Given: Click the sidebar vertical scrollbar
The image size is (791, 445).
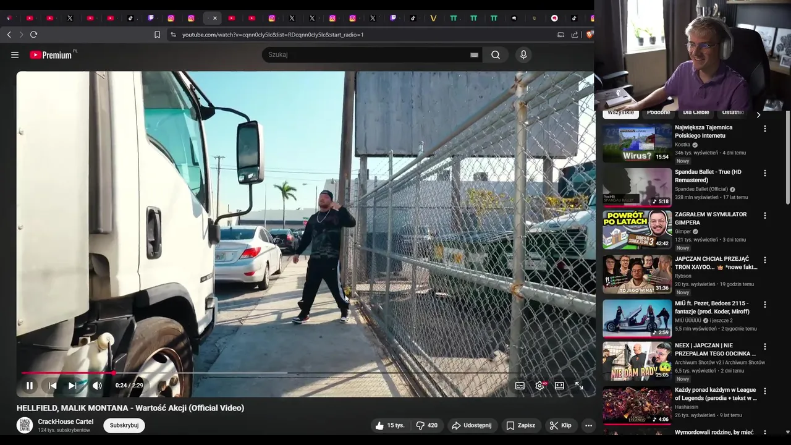Looking at the screenshot, I should click(x=787, y=158).
